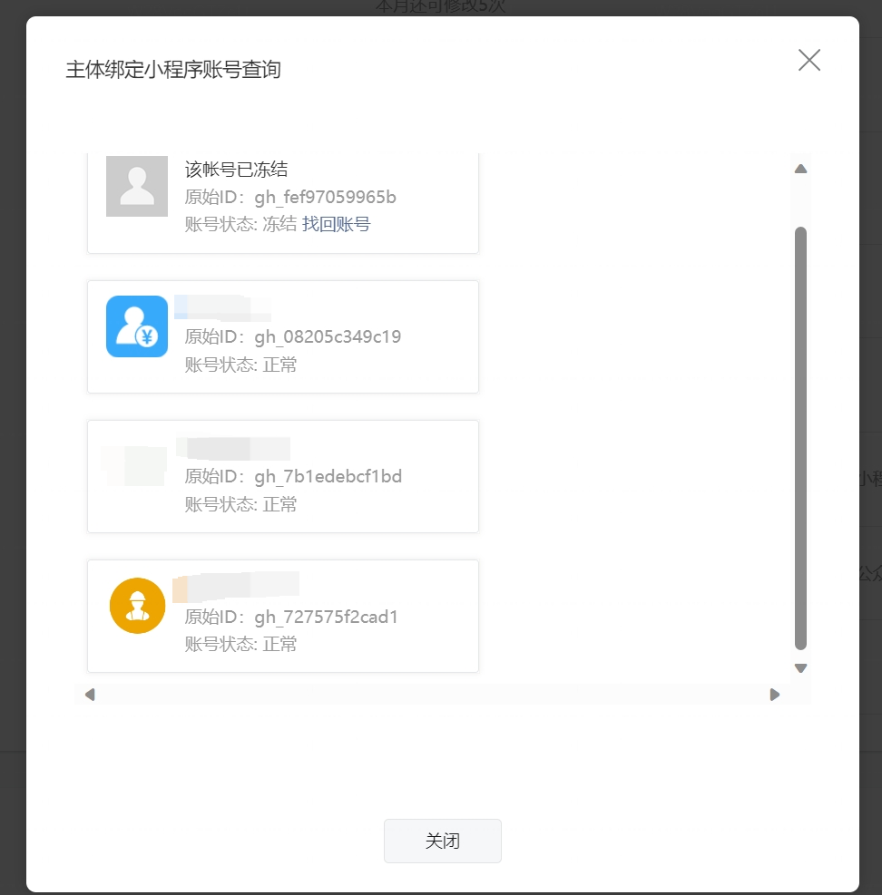Viewport: 882px width, 895px height.
Task: Click the blue yuan user avatar icon
Action: pos(137,326)
